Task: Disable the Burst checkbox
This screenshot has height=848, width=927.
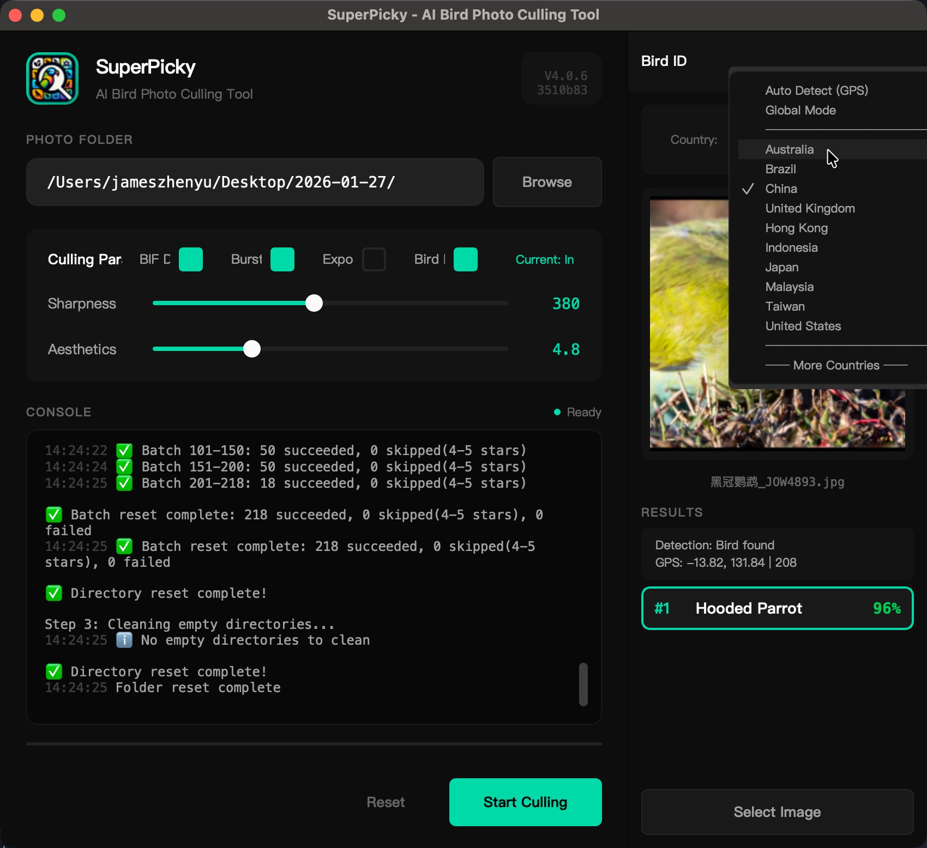Action: point(282,259)
